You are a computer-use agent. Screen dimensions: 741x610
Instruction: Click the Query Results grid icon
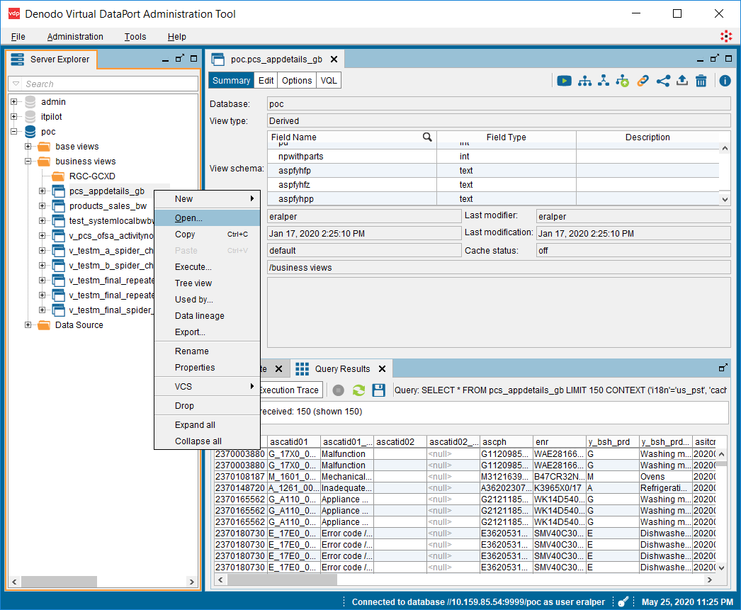pyautogui.click(x=302, y=368)
